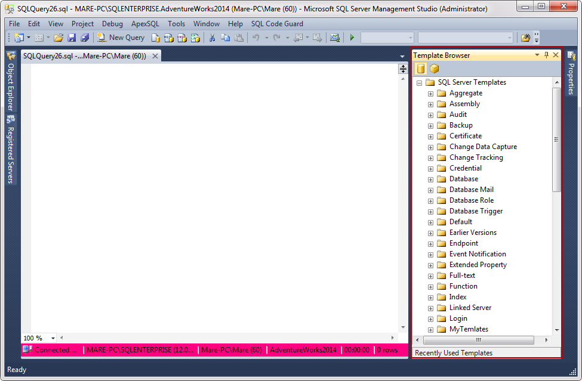
Task: Open the 100 % zoom dropdown
Action: [x=53, y=338]
